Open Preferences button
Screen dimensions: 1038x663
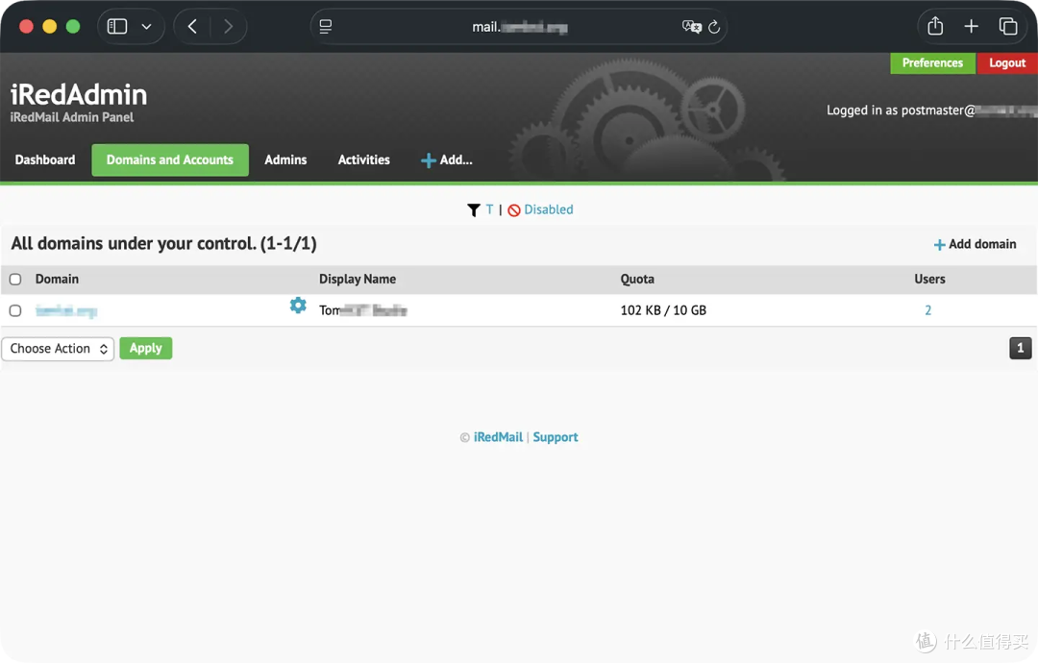(x=932, y=62)
